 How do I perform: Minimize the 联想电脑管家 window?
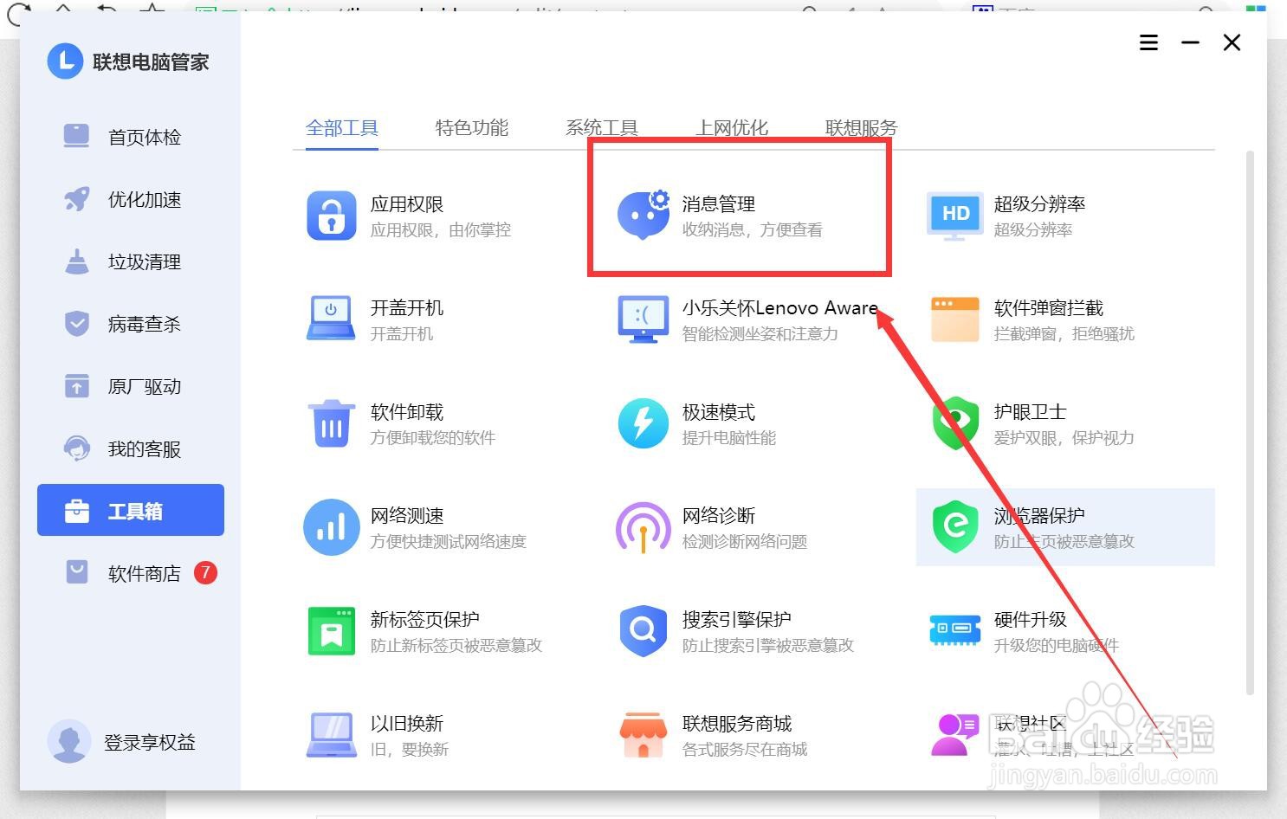[1191, 42]
